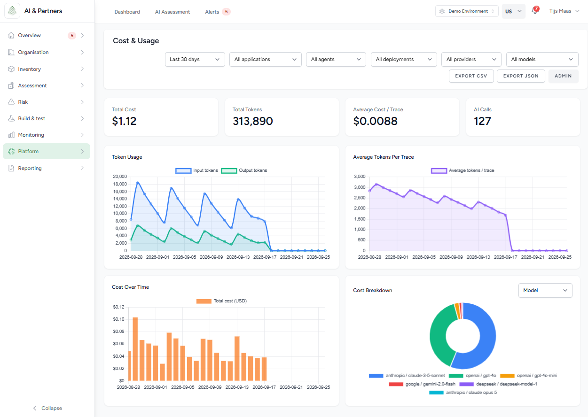Click the Monitoring bar chart icon
The height and width of the screenshot is (417, 588).
click(11, 135)
